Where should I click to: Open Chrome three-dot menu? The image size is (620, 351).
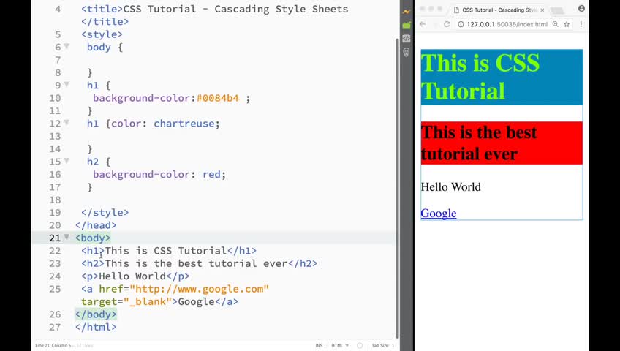pos(581,24)
